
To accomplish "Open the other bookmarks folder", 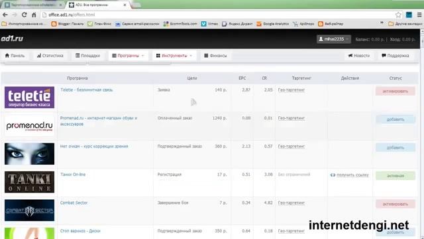I will point(405,24).
